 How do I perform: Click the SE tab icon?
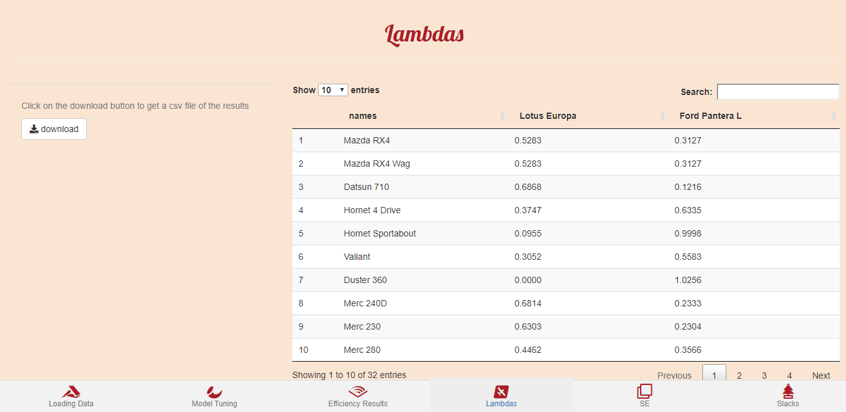pos(644,391)
